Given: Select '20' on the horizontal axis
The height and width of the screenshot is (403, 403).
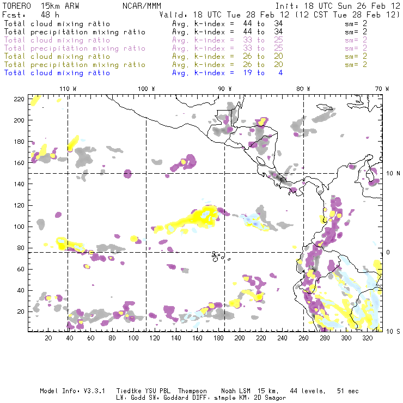Looking at the screenshot, I should point(48,338).
